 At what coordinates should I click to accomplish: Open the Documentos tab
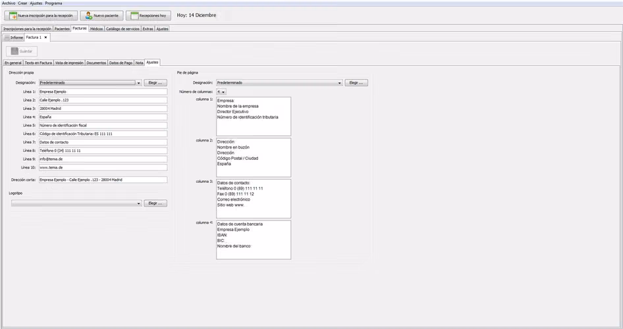[96, 63]
